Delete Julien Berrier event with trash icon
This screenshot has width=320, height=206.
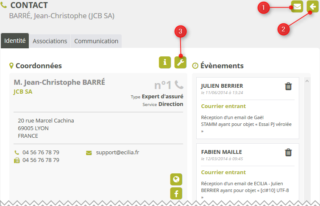click(288, 86)
